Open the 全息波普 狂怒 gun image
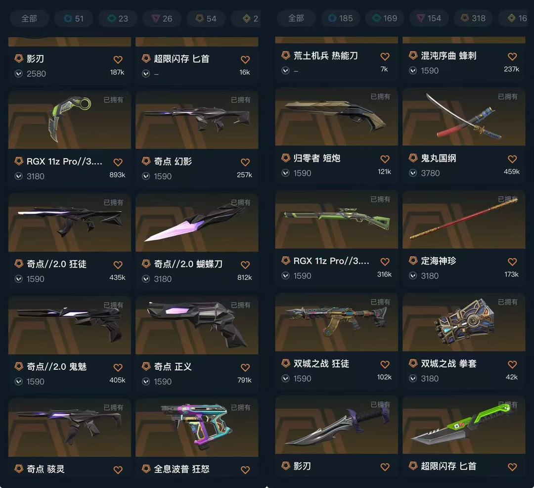Image resolution: width=534 pixels, height=488 pixels. (x=197, y=428)
